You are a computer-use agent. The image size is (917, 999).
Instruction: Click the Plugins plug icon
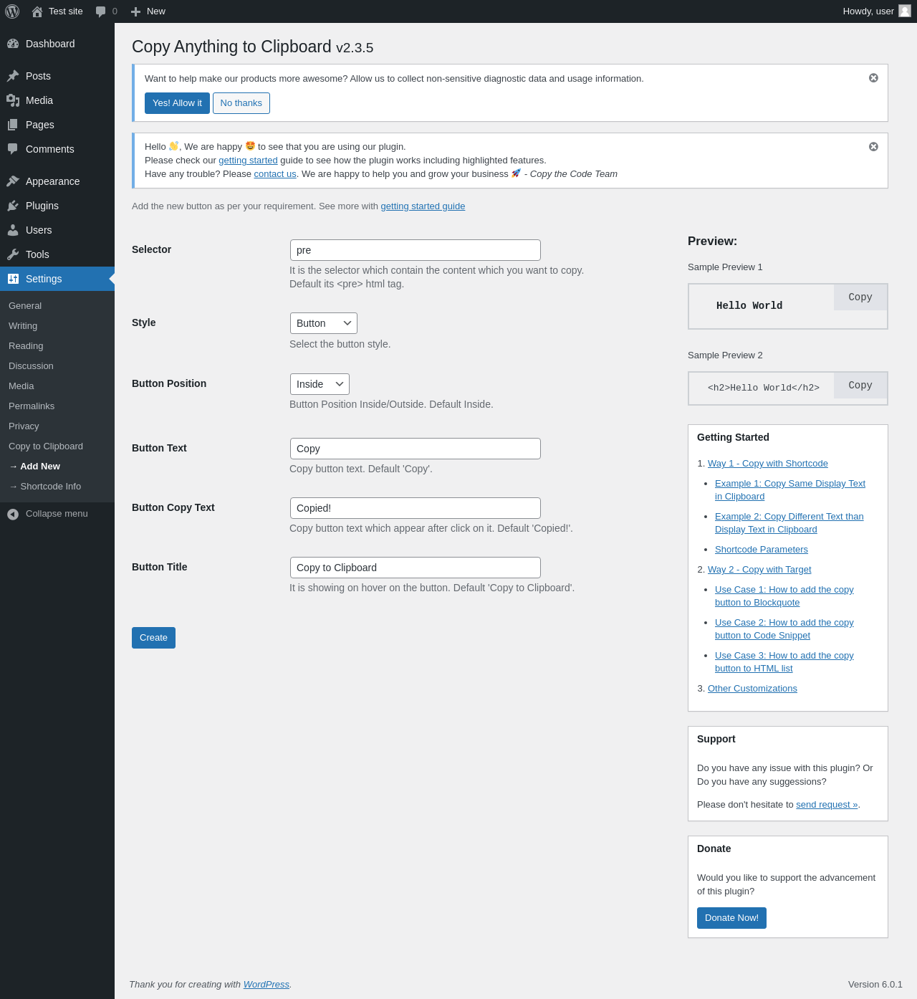click(13, 206)
